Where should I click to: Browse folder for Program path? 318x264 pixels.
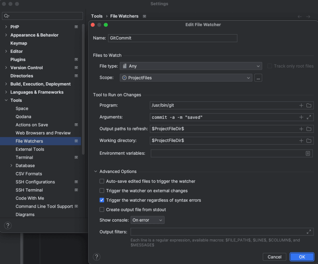tap(309, 105)
